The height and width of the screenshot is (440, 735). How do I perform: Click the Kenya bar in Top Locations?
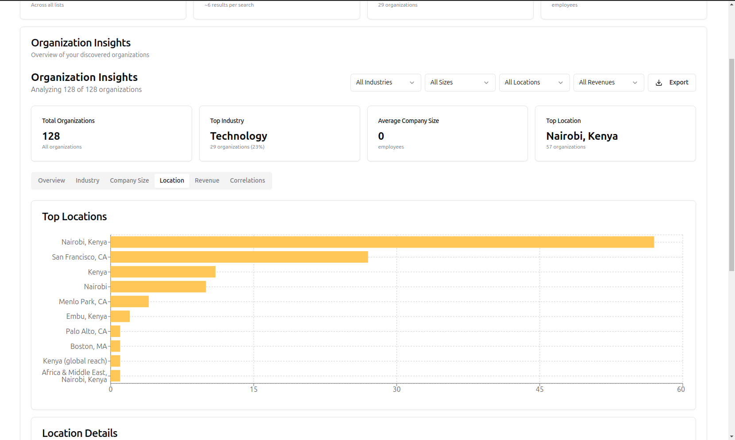pos(163,272)
